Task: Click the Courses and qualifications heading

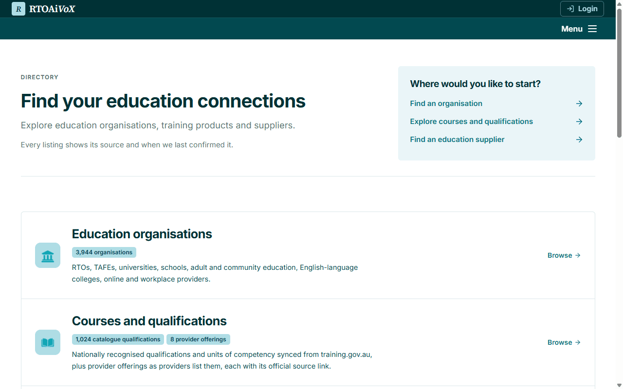Action: point(149,321)
